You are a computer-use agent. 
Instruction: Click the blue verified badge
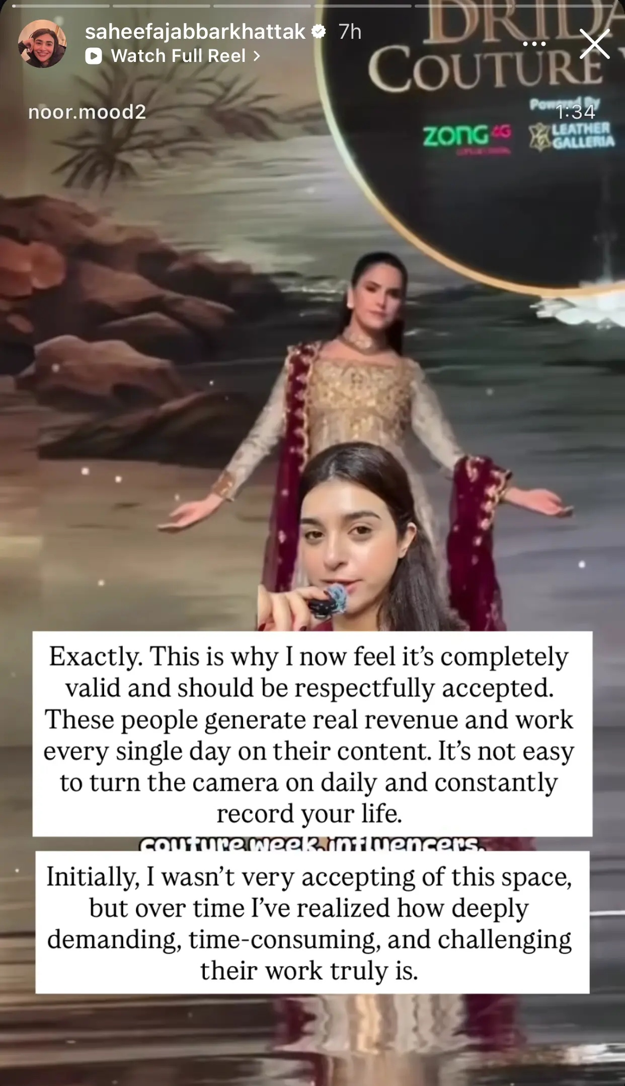pos(319,32)
